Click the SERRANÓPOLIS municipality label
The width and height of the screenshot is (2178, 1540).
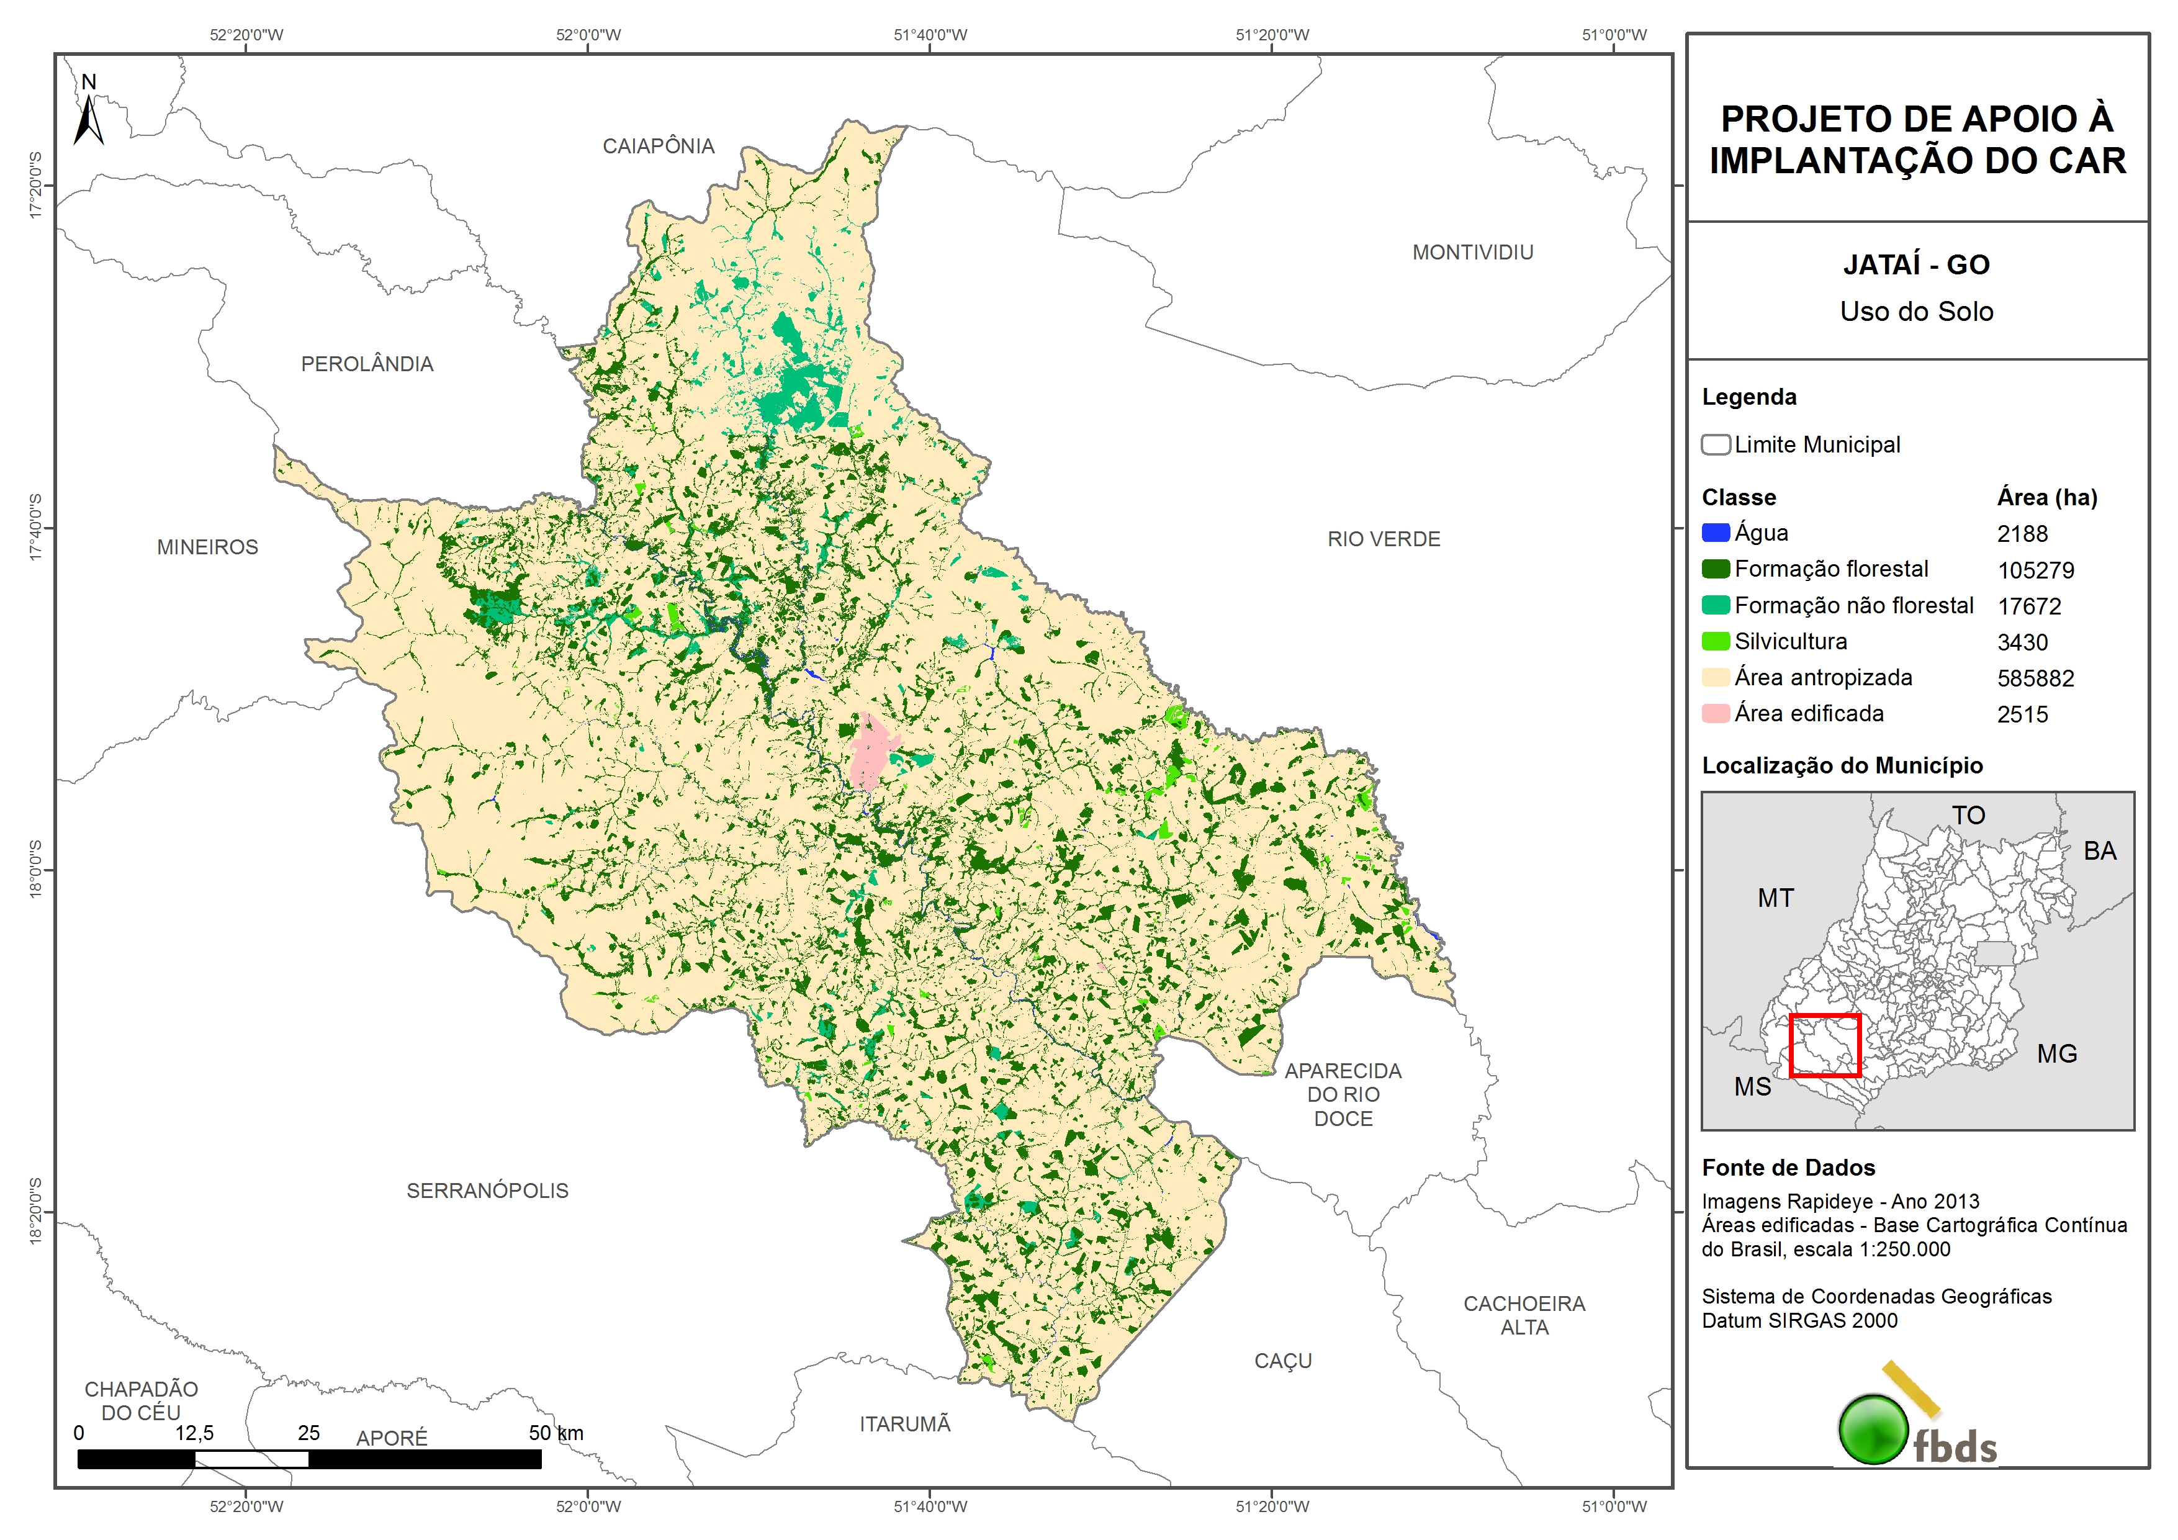click(488, 1191)
